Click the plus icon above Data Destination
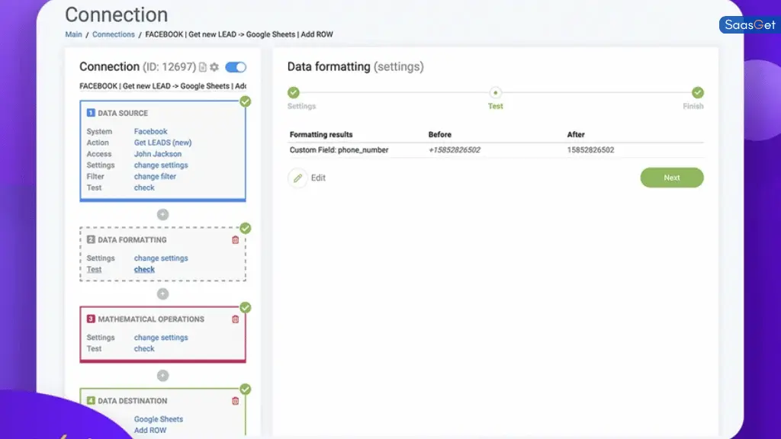Viewport: 781px width, 439px height. [x=162, y=375]
